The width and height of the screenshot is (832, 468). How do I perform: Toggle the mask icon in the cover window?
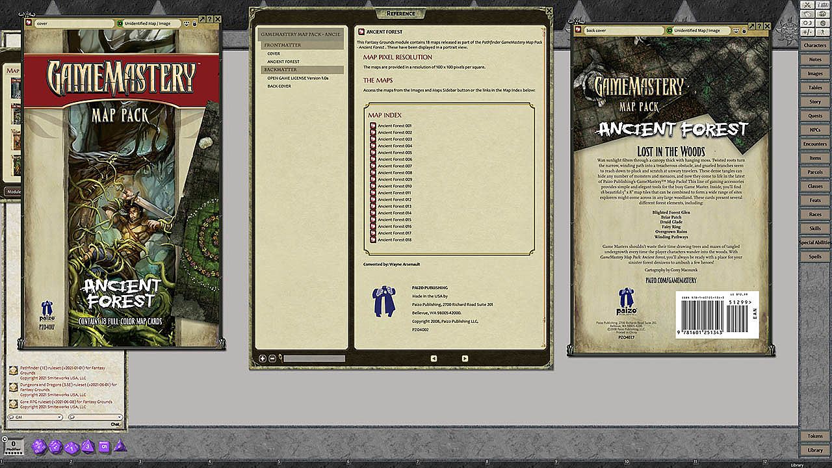coord(187,23)
